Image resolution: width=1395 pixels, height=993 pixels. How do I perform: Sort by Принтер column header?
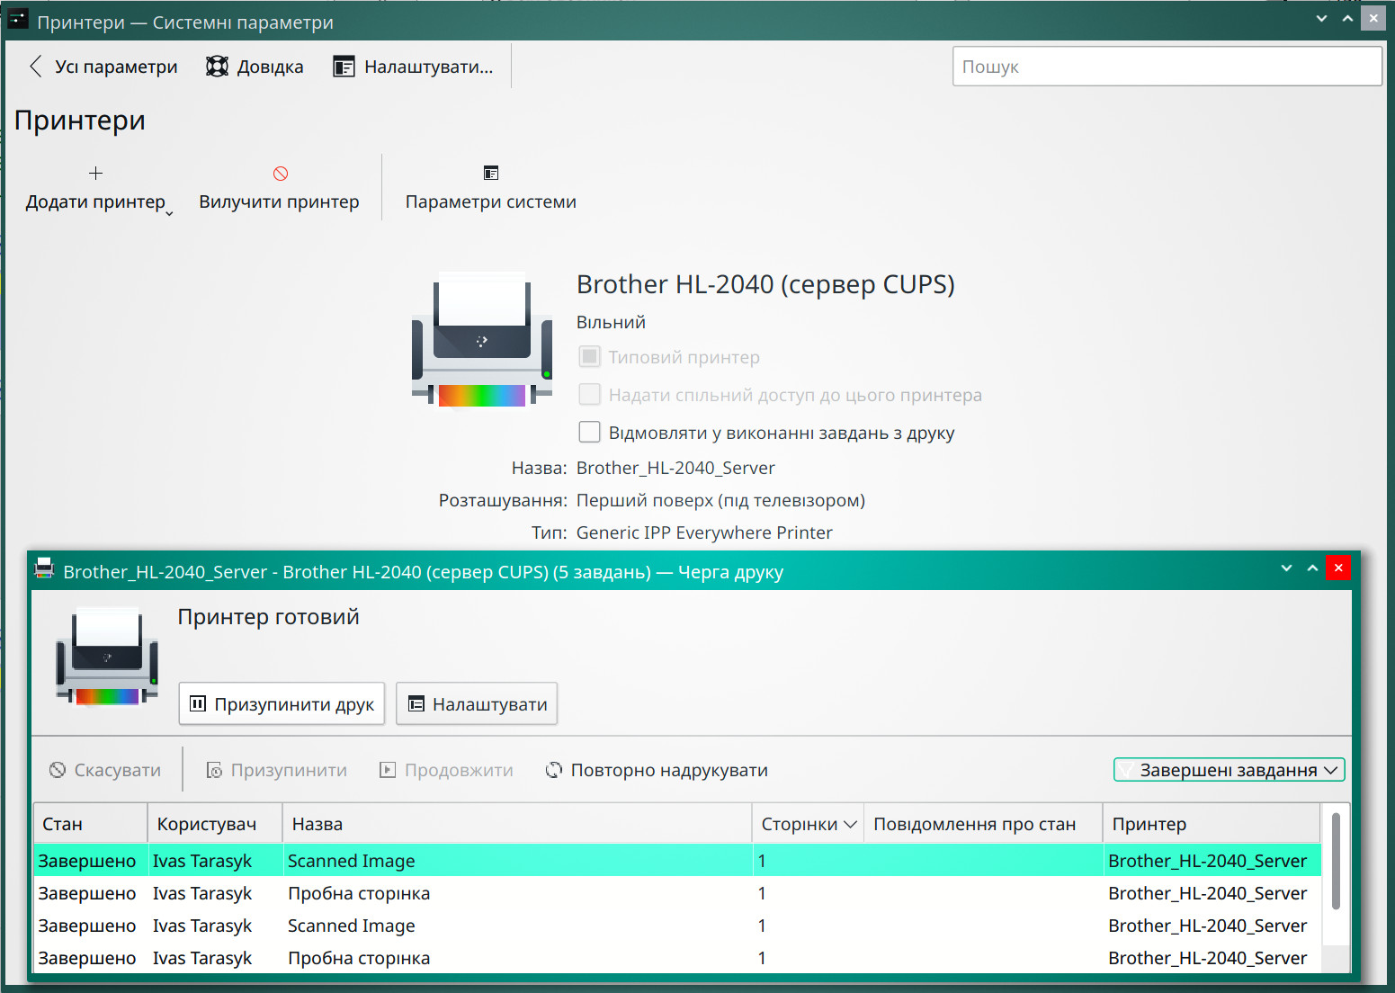coord(1212,824)
